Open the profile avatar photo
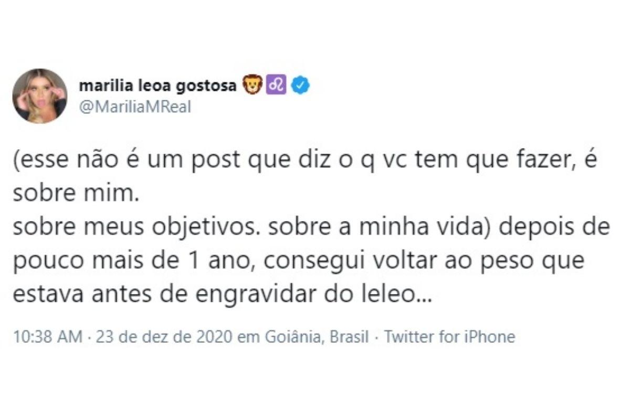Screen dimensions: 630x420 [40, 96]
